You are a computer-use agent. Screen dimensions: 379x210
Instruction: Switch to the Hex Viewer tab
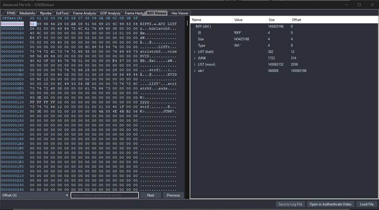tap(180, 13)
